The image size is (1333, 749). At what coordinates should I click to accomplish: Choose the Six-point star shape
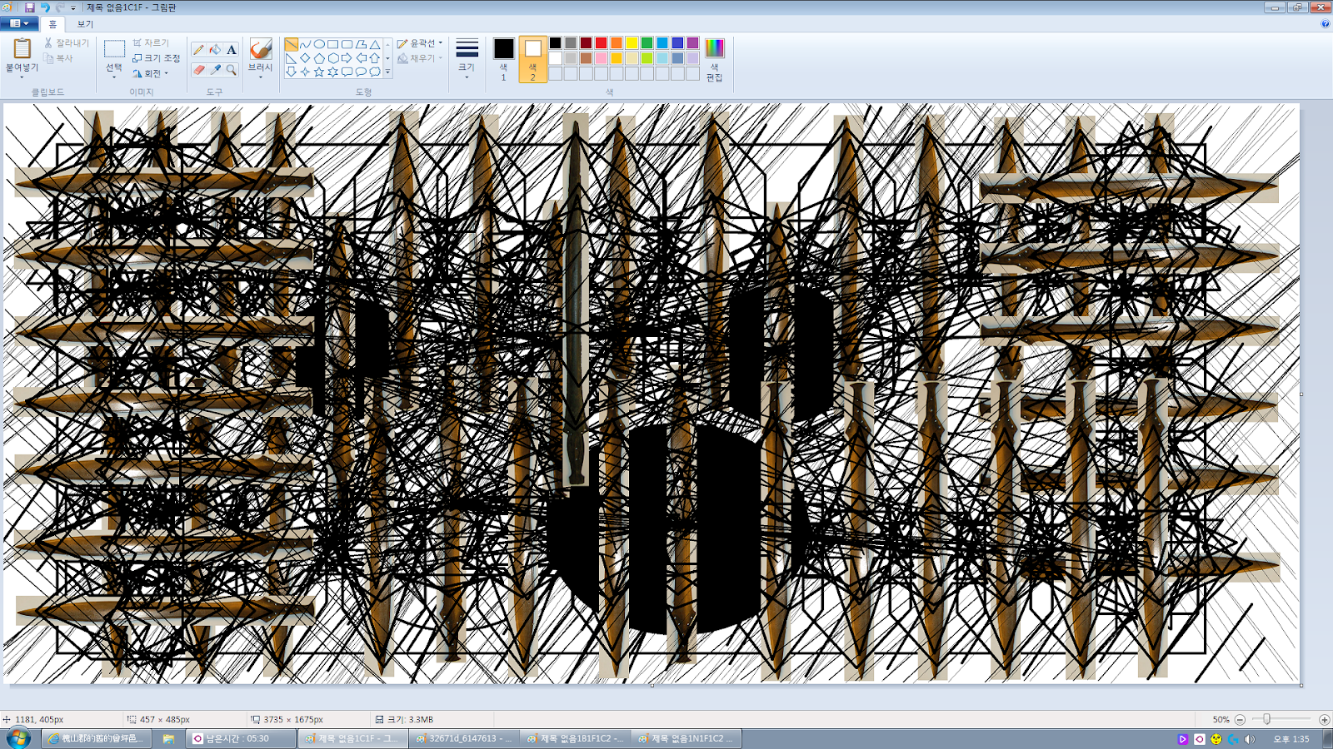tap(333, 72)
